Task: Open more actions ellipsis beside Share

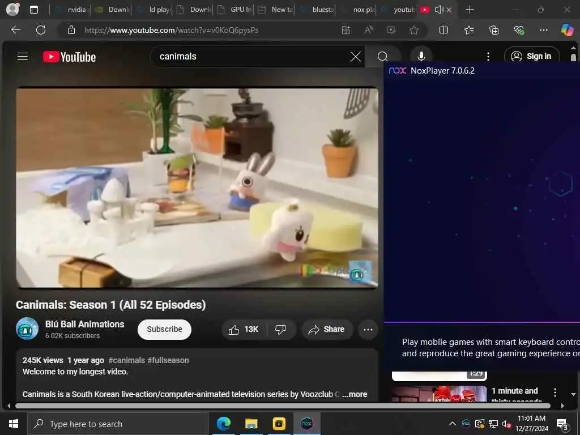Action: pyautogui.click(x=368, y=329)
